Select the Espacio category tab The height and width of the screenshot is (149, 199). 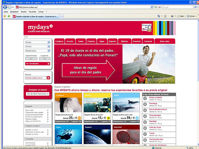91,41
